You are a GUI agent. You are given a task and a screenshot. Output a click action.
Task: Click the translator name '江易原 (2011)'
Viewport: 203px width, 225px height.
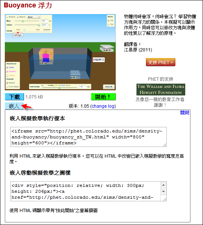click(x=138, y=50)
